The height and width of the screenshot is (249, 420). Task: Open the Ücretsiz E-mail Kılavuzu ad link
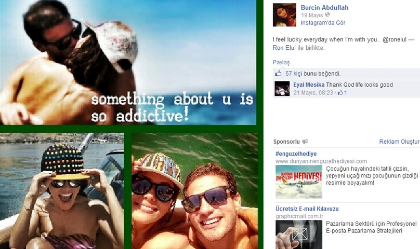pyautogui.click(x=307, y=209)
